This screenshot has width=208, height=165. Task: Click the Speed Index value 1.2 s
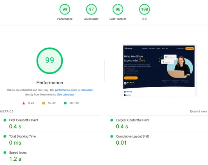tap(15, 159)
